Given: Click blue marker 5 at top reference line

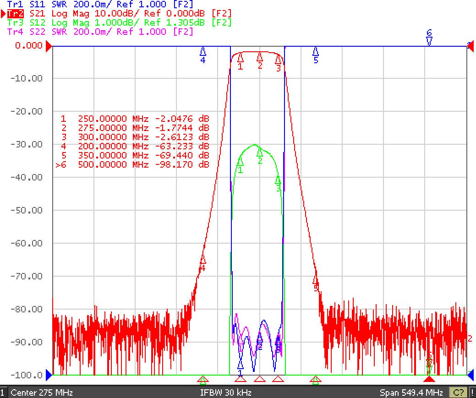Looking at the screenshot, I should click(x=316, y=55).
